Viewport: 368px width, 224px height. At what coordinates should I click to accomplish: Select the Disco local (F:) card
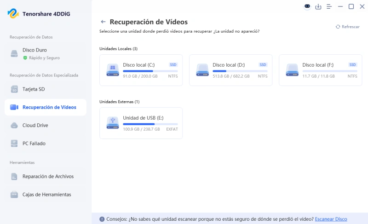(x=320, y=70)
